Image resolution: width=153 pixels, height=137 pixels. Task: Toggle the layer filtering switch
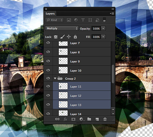click(x=104, y=20)
